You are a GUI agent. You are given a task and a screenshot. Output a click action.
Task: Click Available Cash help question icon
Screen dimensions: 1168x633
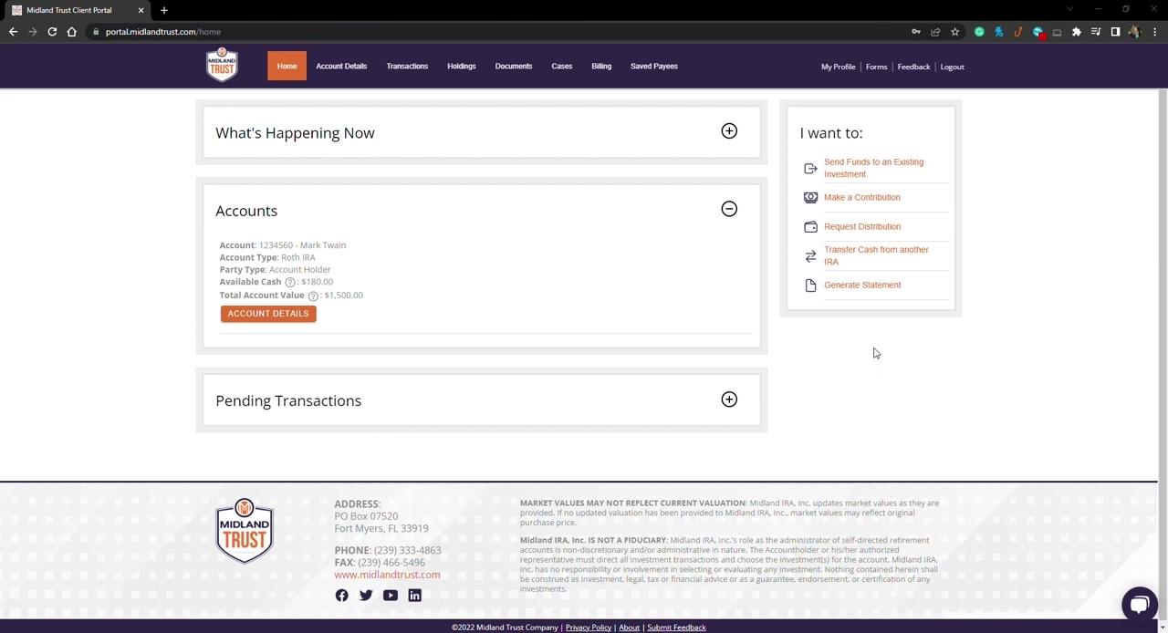pos(290,283)
